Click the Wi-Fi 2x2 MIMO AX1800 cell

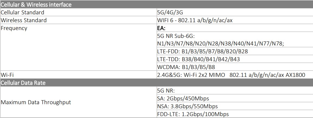coord(231,75)
